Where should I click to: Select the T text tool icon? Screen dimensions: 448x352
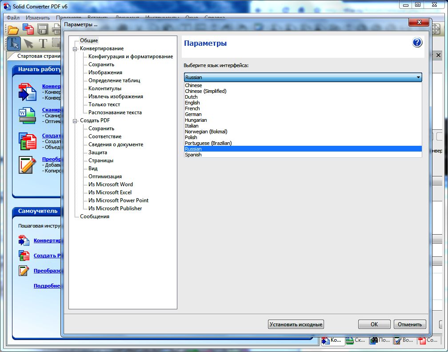coord(43,43)
